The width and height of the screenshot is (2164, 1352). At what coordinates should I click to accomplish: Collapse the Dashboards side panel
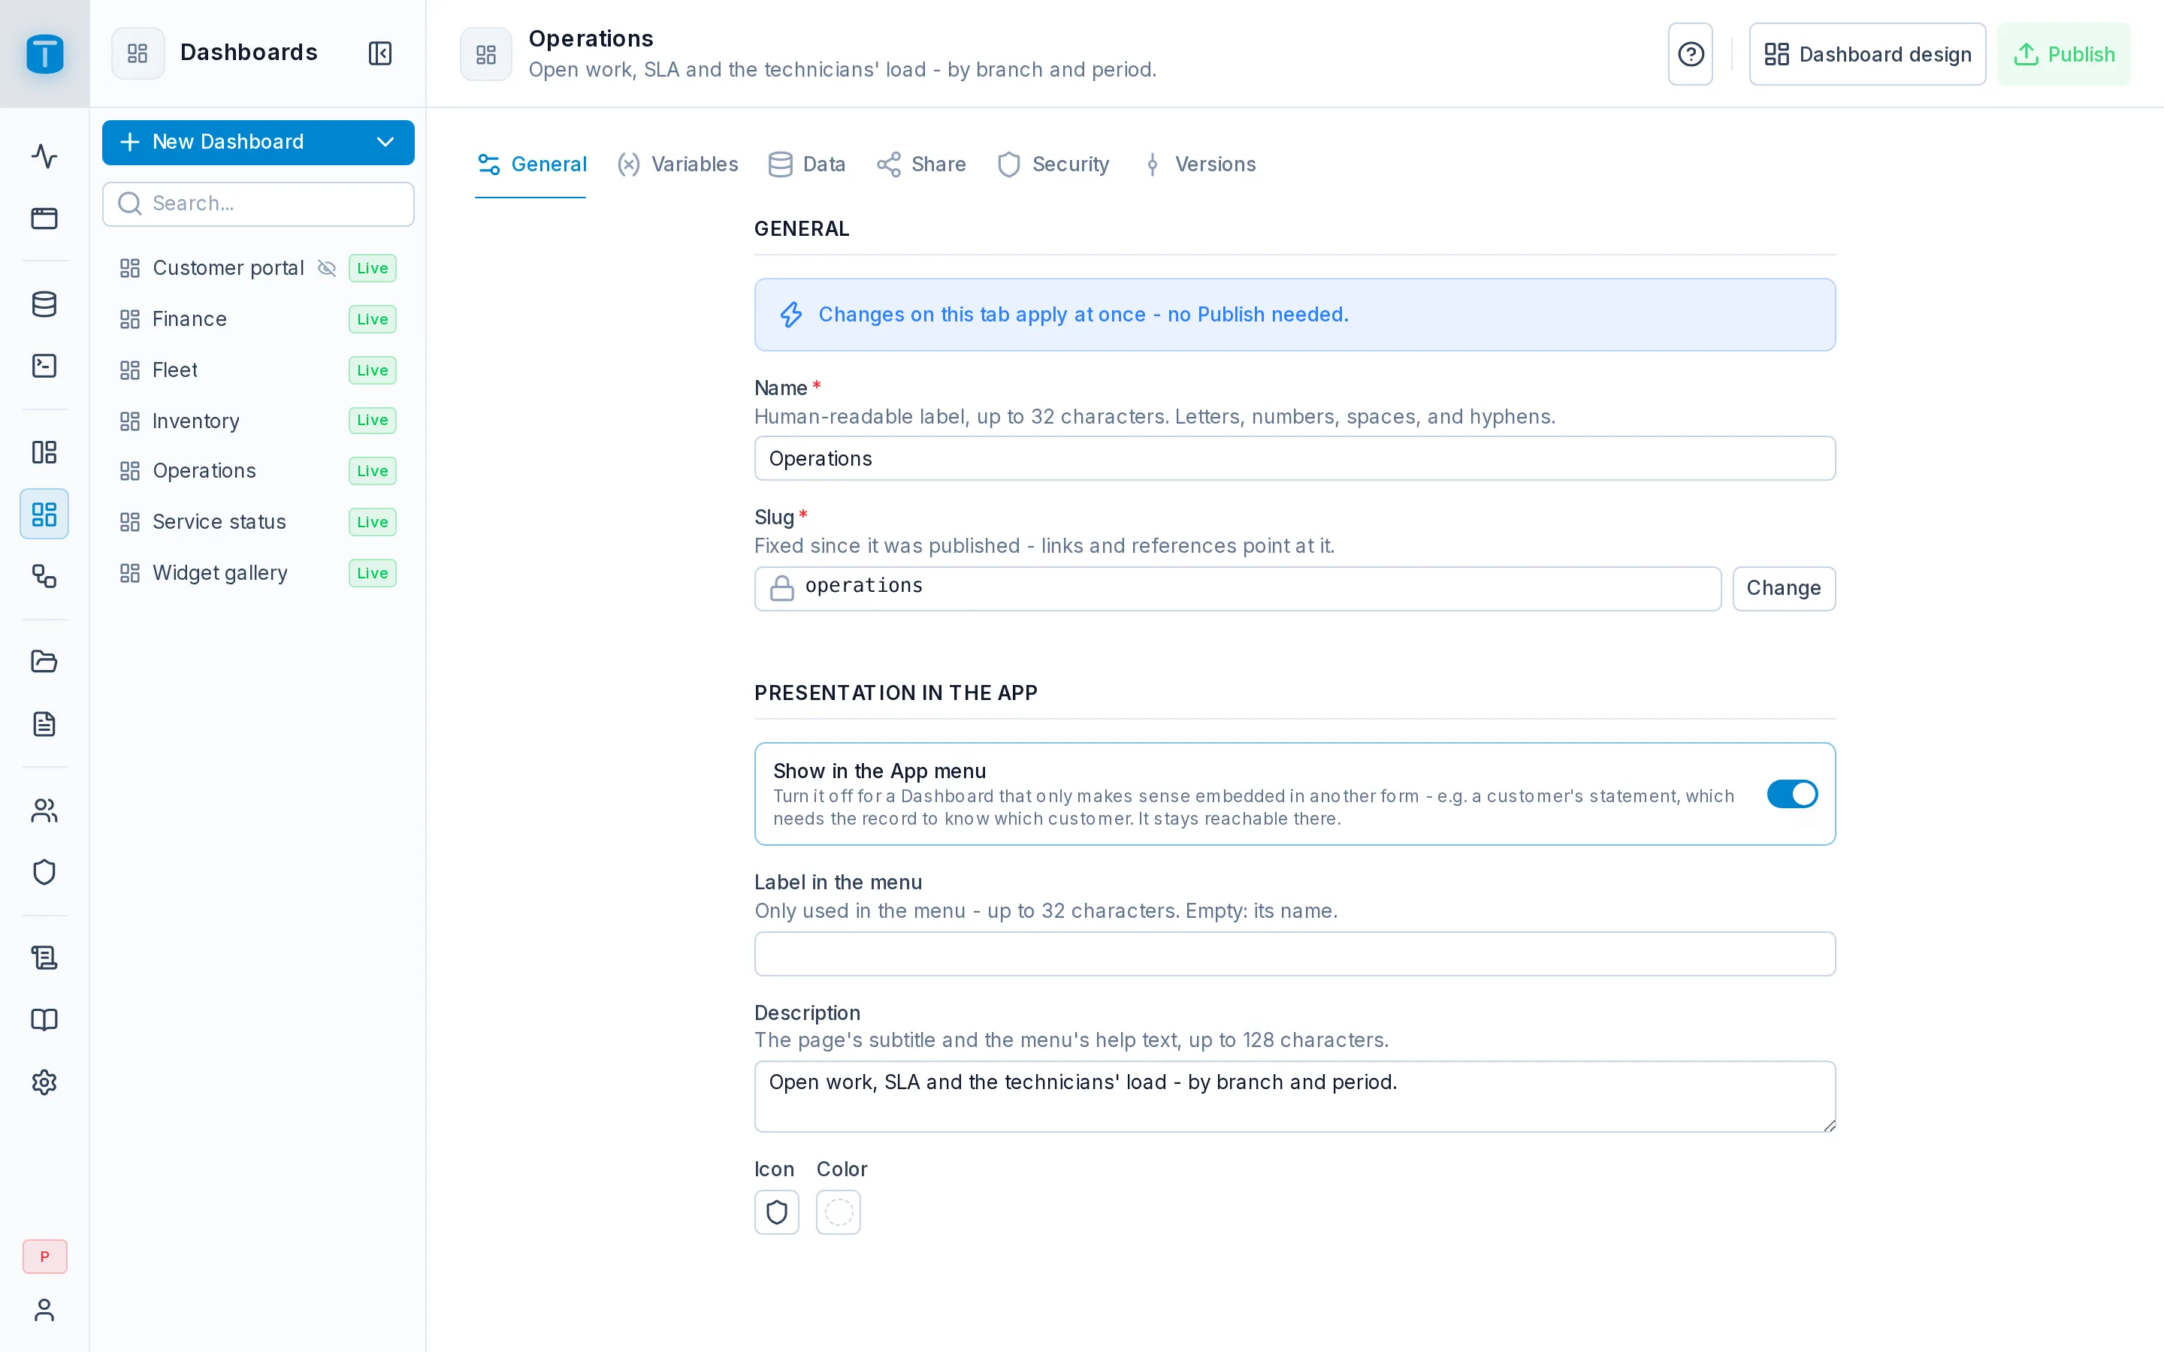pos(380,53)
